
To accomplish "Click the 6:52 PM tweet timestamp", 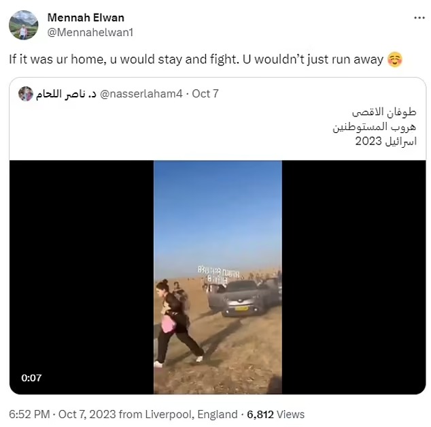I will 29,414.
